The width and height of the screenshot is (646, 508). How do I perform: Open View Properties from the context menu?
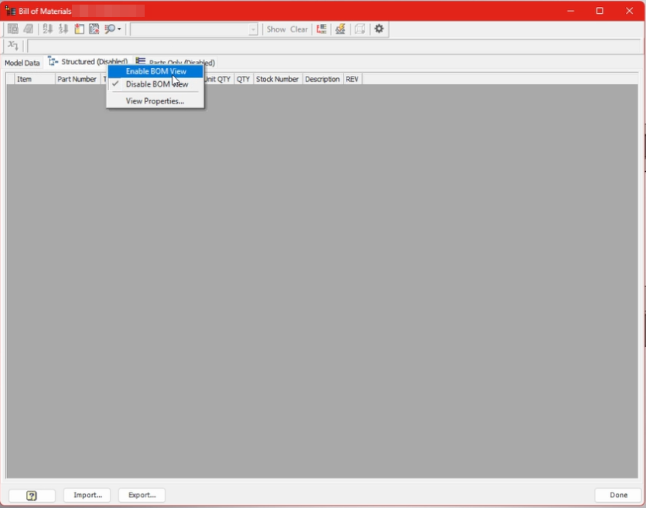pos(155,101)
